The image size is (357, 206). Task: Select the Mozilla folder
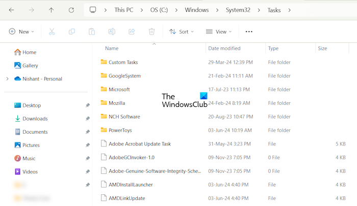117,103
